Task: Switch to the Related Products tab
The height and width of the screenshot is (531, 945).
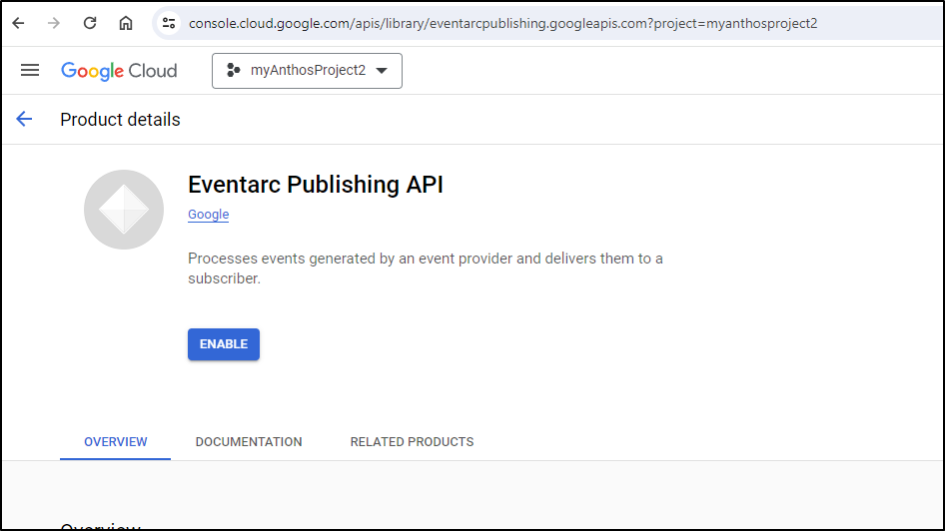Action: pos(413,442)
